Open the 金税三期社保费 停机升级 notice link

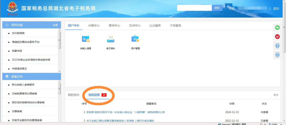coord(120,121)
